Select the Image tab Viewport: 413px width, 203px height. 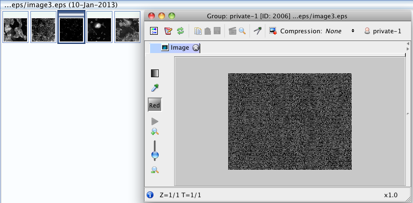pyautogui.click(x=175, y=48)
